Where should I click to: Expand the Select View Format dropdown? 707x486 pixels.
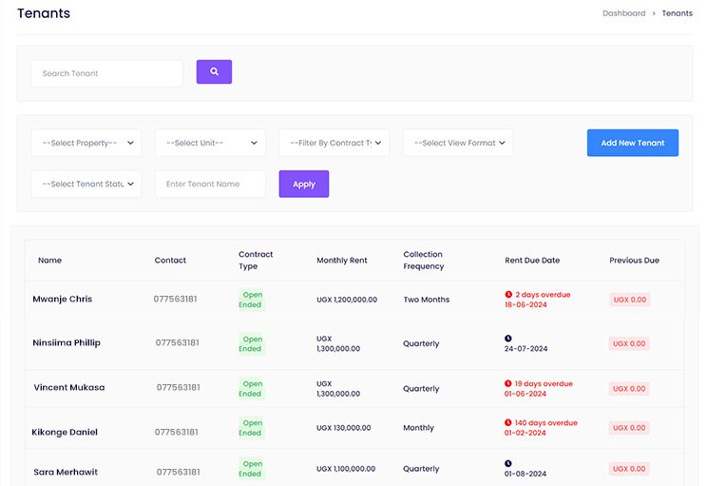pos(457,143)
